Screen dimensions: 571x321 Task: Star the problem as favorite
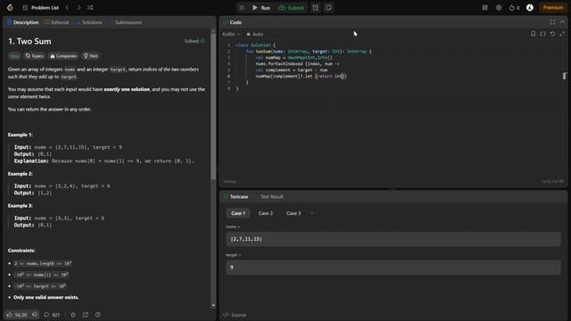[73, 315]
